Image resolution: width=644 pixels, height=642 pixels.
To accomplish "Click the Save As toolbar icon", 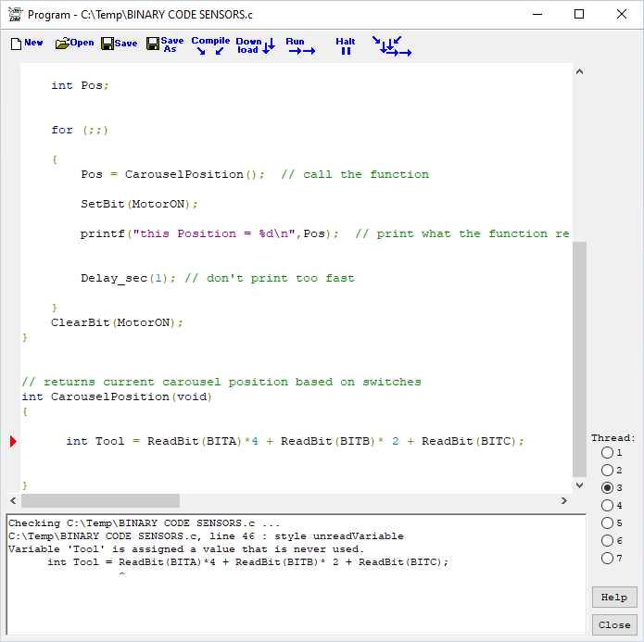I will [x=165, y=44].
